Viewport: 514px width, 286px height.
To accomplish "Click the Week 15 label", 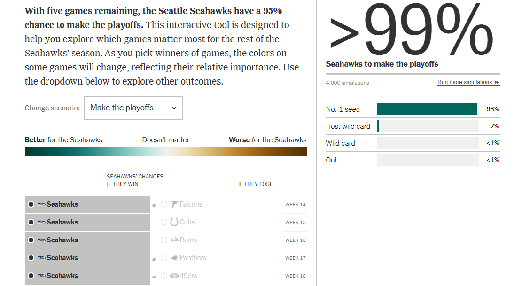I will [x=295, y=222].
